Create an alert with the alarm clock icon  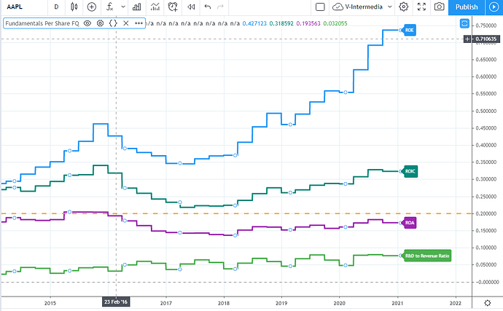click(x=173, y=7)
